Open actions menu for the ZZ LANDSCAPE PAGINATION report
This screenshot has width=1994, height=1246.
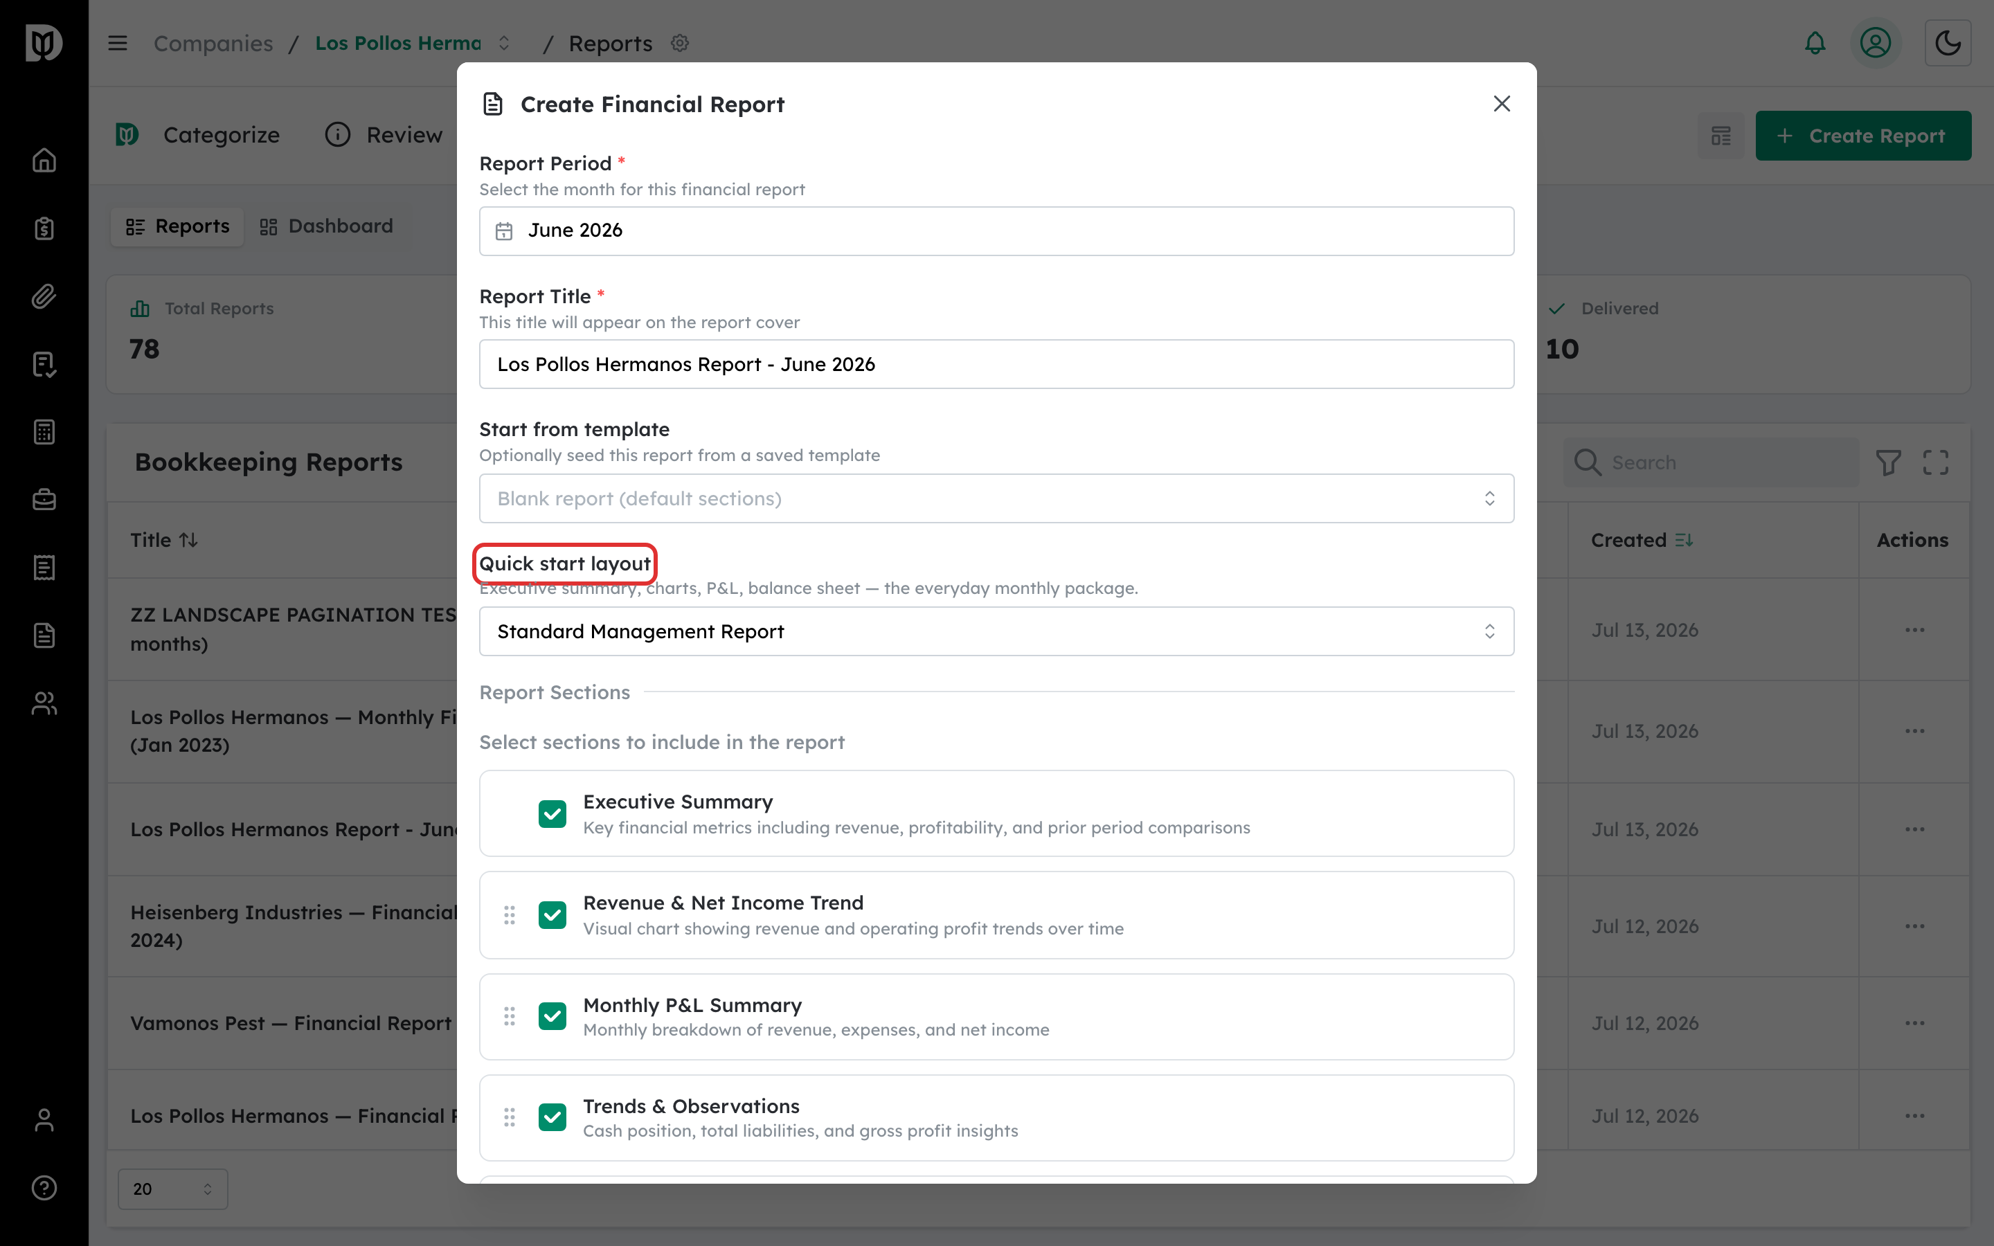(1914, 630)
